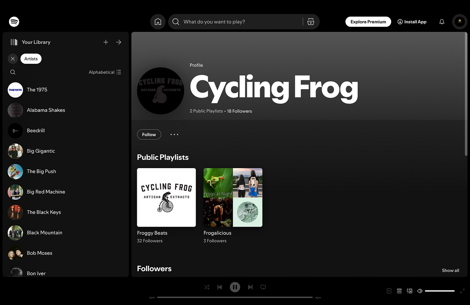The width and height of the screenshot is (470, 305).
Task: Open The Black Keys artist
Action: 66,212
